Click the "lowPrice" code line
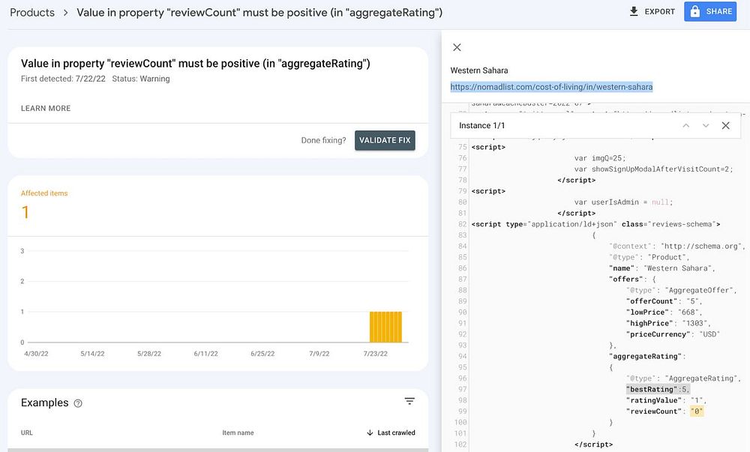750x452 pixels. (x=664, y=313)
